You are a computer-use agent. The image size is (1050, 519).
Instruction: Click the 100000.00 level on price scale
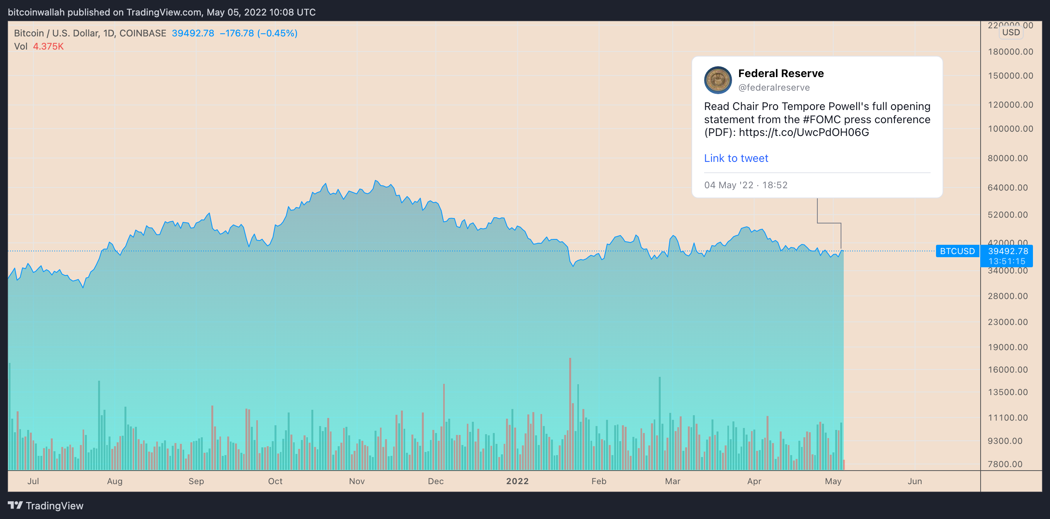point(1010,129)
